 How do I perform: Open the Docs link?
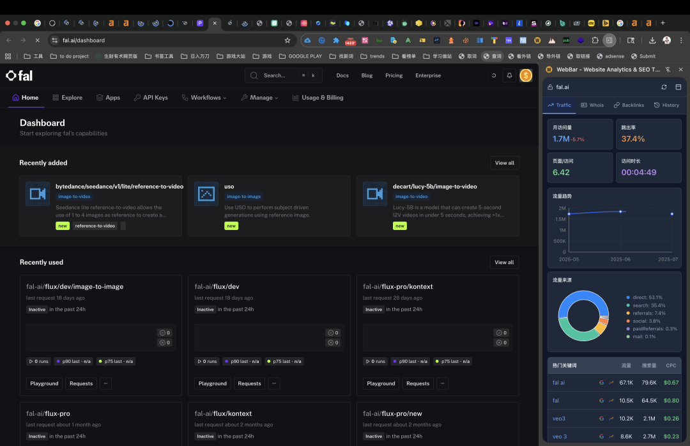coord(342,75)
